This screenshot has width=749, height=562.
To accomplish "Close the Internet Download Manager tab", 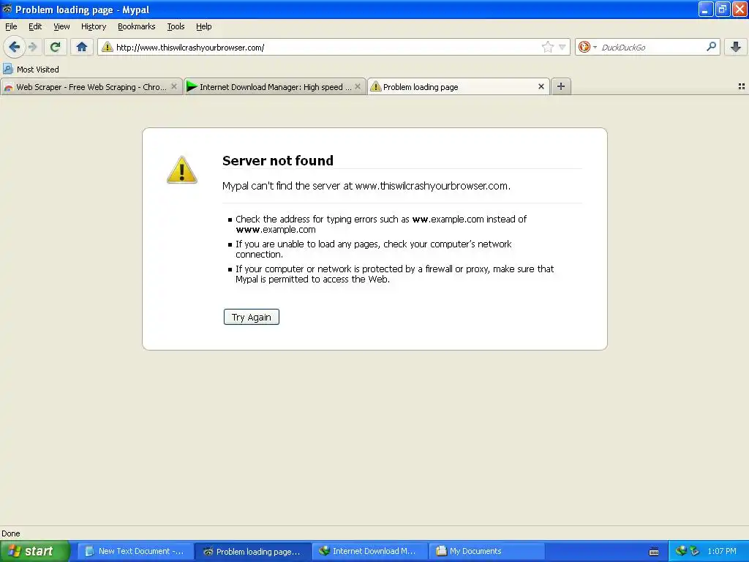I will point(357,86).
